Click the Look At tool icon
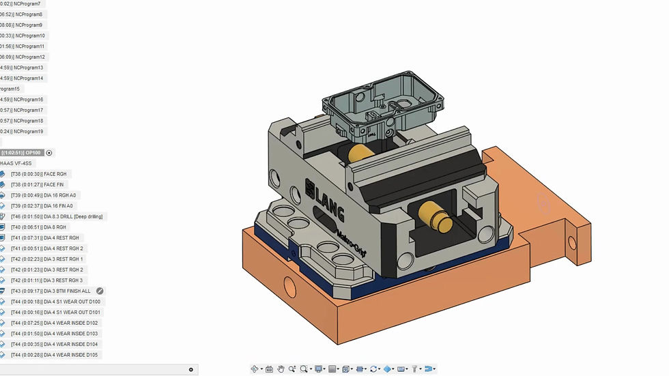Image resolution: width=669 pixels, height=376 pixels. 269,369
